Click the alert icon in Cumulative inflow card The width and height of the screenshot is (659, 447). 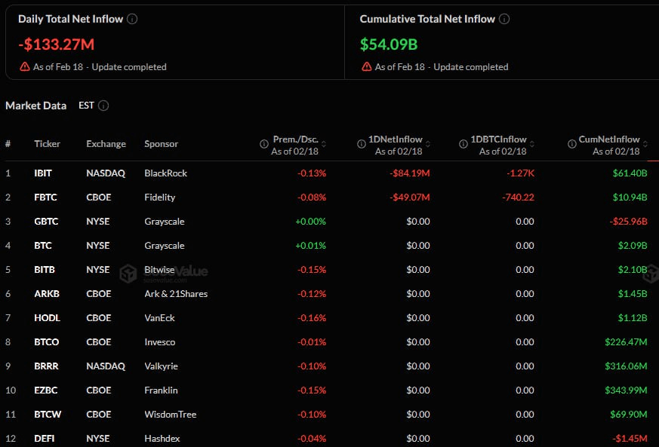tap(367, 66)
